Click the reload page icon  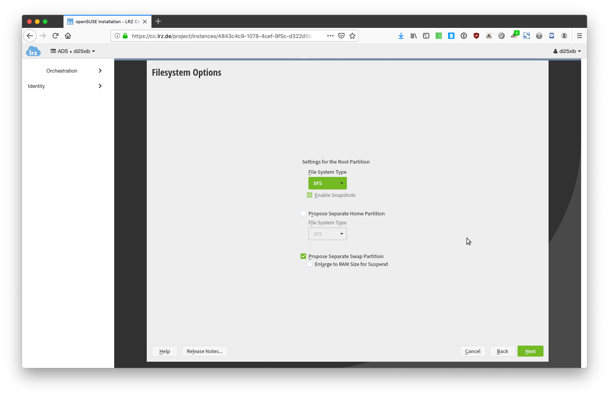(55, 36)
